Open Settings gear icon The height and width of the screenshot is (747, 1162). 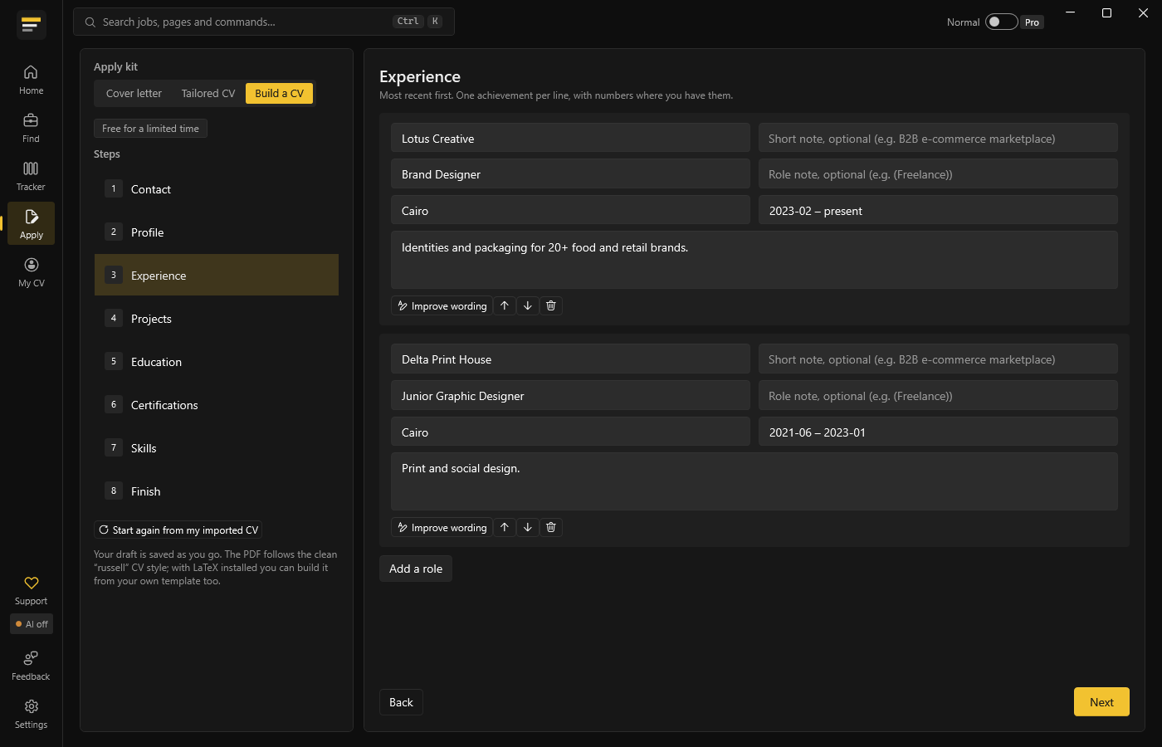point(31,714)
